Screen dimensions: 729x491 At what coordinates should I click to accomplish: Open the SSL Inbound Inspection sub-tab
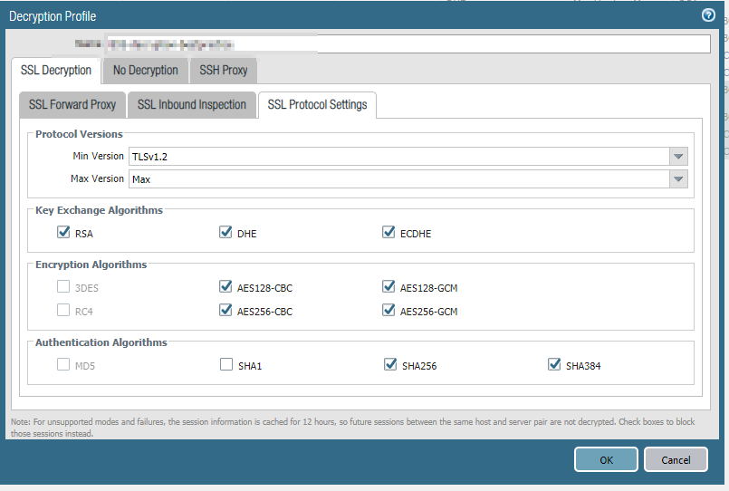(192, 105)
